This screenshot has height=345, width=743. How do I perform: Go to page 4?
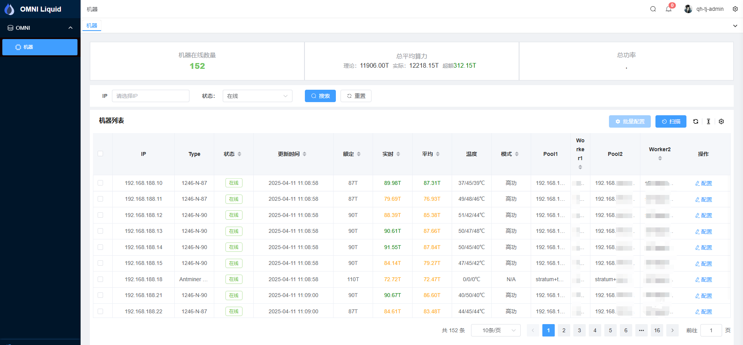coord(595,330)
